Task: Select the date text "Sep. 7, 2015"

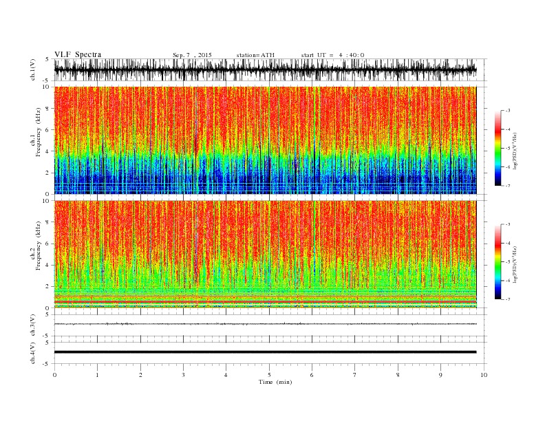Action: [192, 55]
